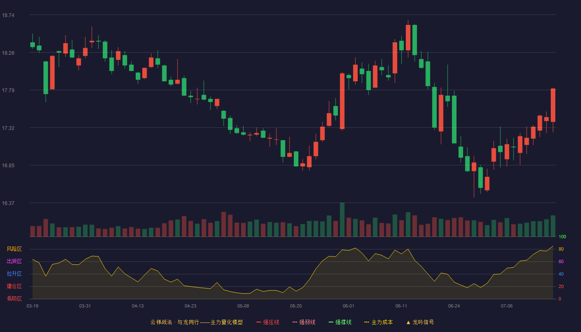
Task: Click the 风险区 zone label
Action: (14, 249)
